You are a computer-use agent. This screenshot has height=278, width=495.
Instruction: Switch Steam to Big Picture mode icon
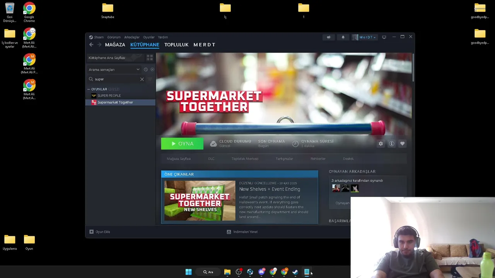point(384,37)
